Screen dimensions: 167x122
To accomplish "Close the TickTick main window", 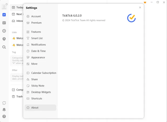I will click(x=164, y=2).
